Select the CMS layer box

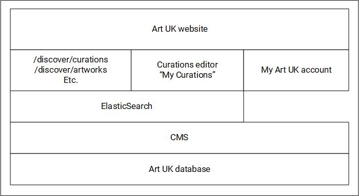[180, 138]
